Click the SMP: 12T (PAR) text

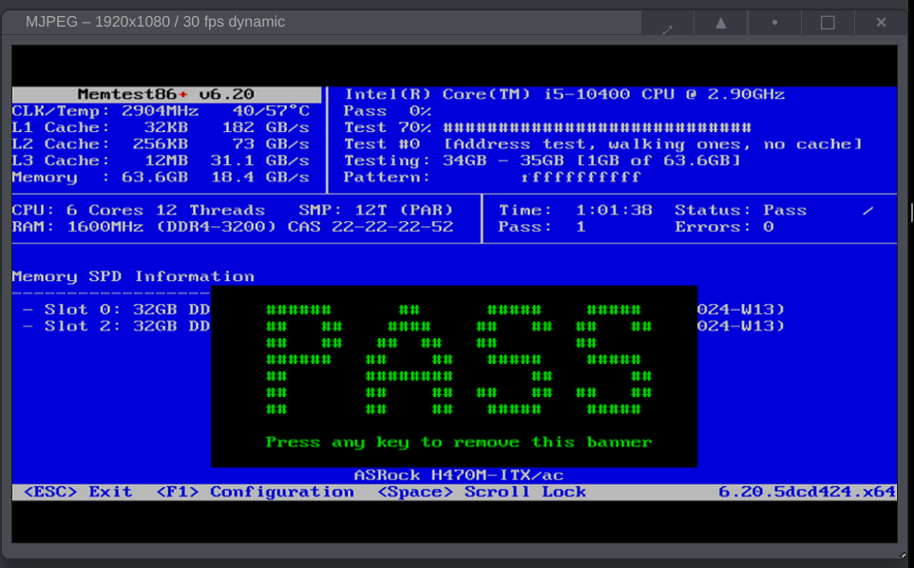click(376, 210)
